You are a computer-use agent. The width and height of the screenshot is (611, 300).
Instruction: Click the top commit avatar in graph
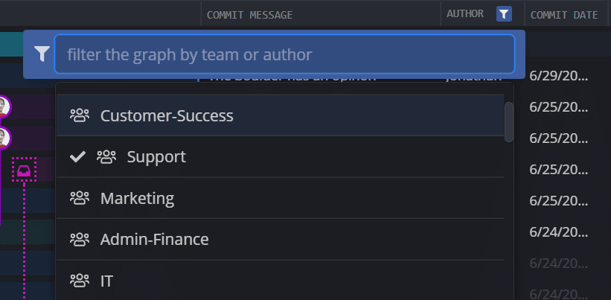(x=3, y=106)
